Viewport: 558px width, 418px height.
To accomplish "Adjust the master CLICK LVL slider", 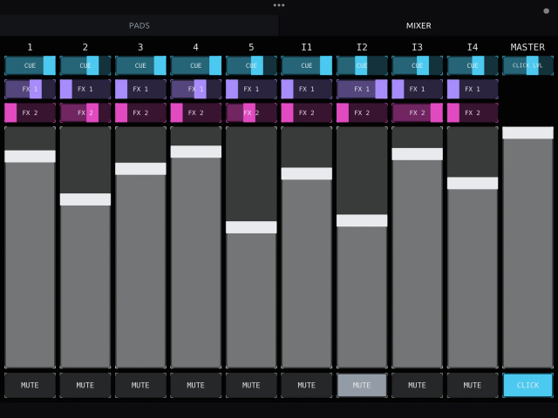I will click(x=527, y=65).
